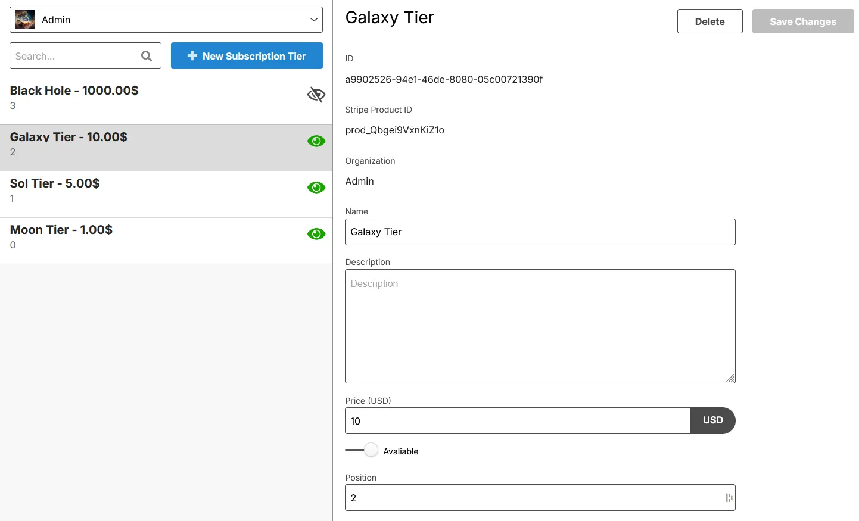
Task: Click into the Description text area
Action: tap(540, 326)
